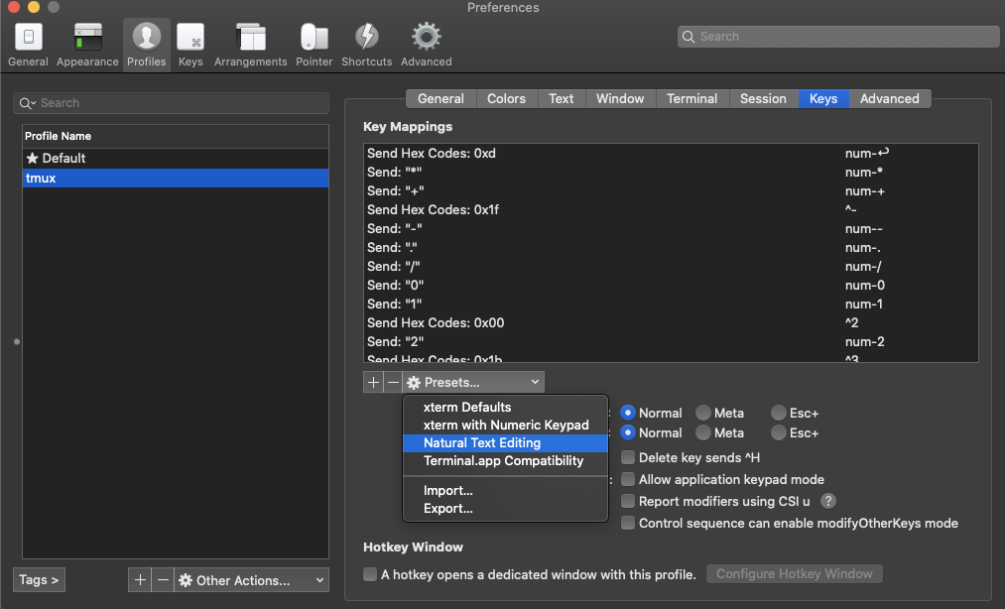The width and height of the screenshot is (1005, 609).
Task: Select the Send Hex Codes: 0xd mapping
Action: click(671, 153)
